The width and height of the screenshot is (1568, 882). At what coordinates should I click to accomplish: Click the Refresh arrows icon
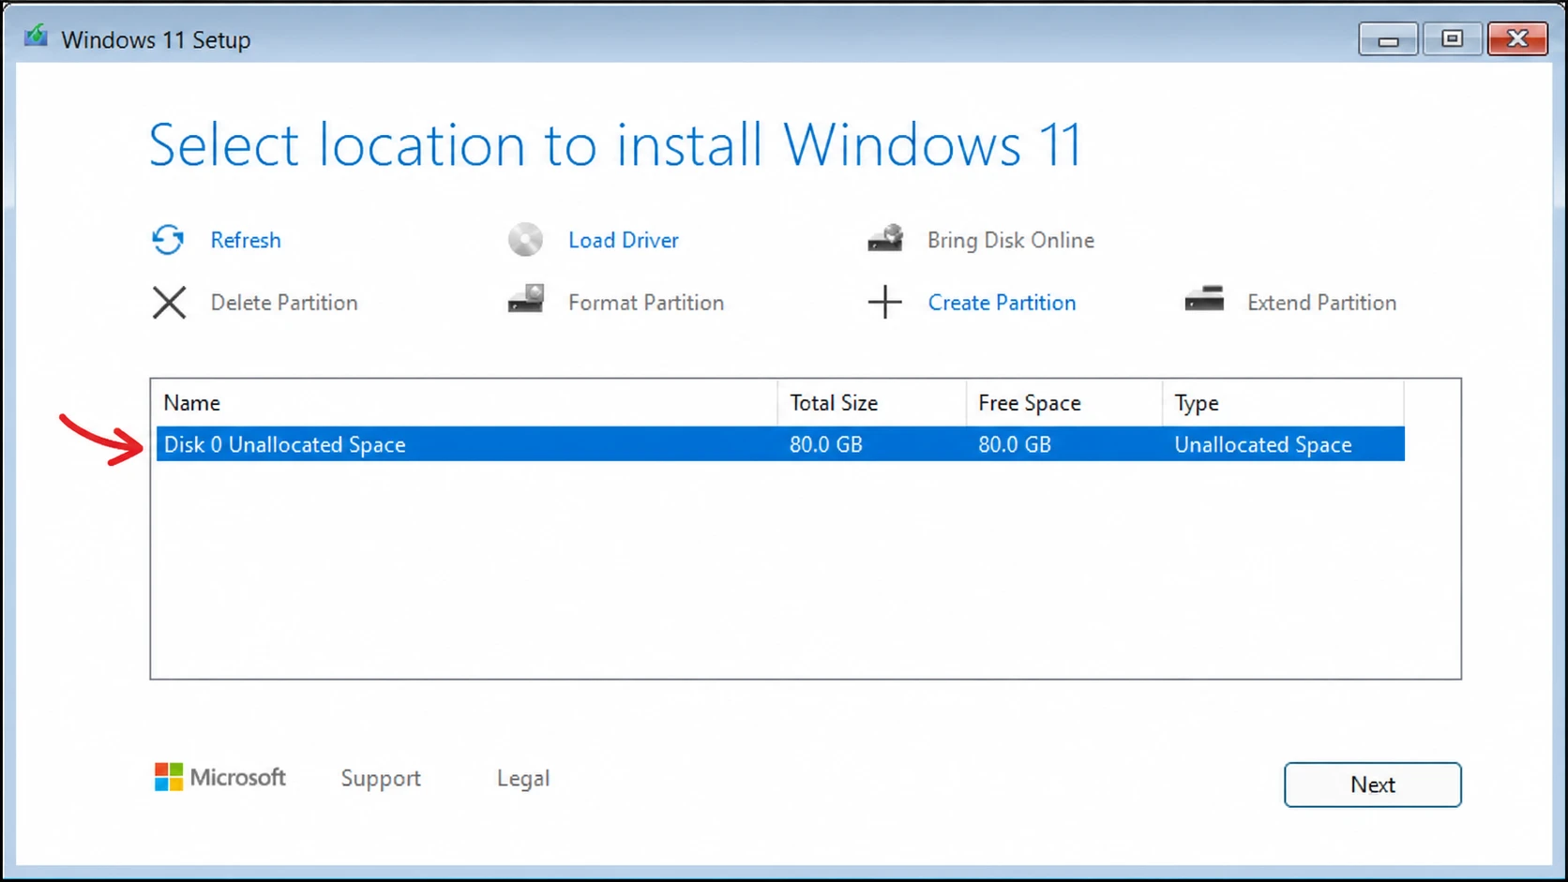[168, 240]
